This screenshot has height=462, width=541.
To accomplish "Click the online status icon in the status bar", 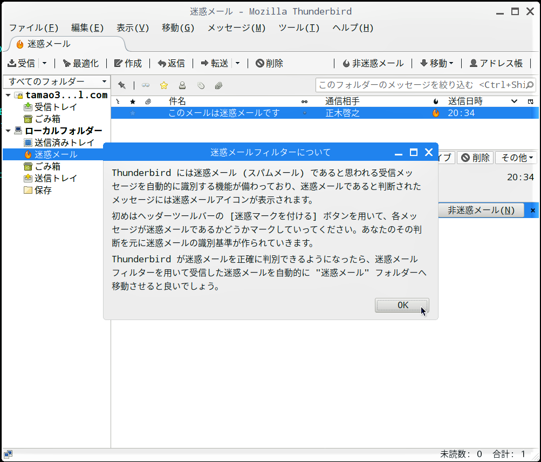I will [x=8, y=454].
